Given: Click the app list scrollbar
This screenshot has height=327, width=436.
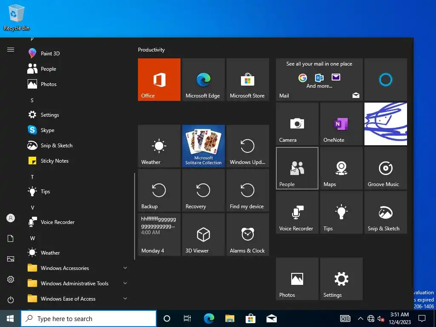Looking at the screenshot, I should point(135,216).
